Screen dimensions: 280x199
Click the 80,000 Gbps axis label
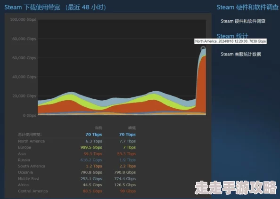(x=24, y=39)
